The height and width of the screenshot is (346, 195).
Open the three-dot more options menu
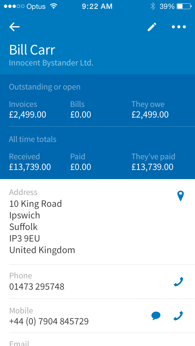tap(179, 27)
